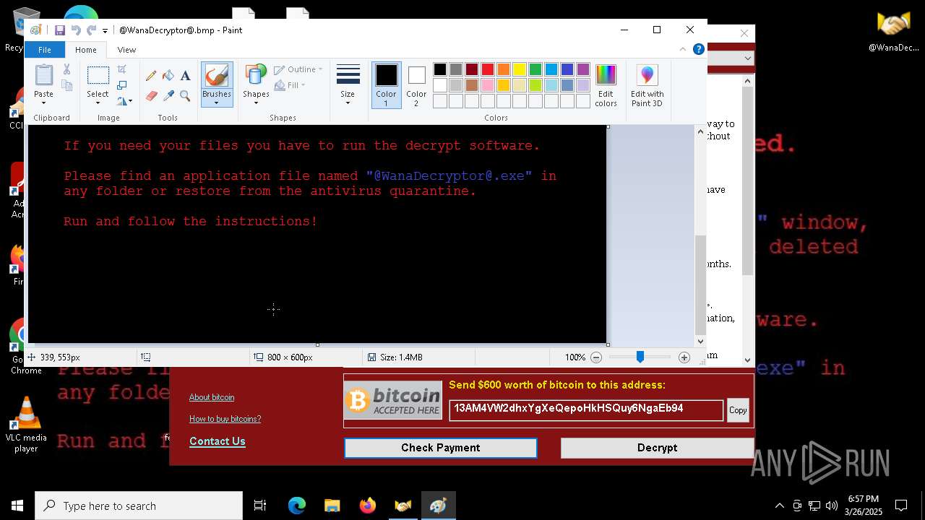Pick the green color swatch
Image resolution: width=925 pixels, height=520 pixels.
click(535, 69)
